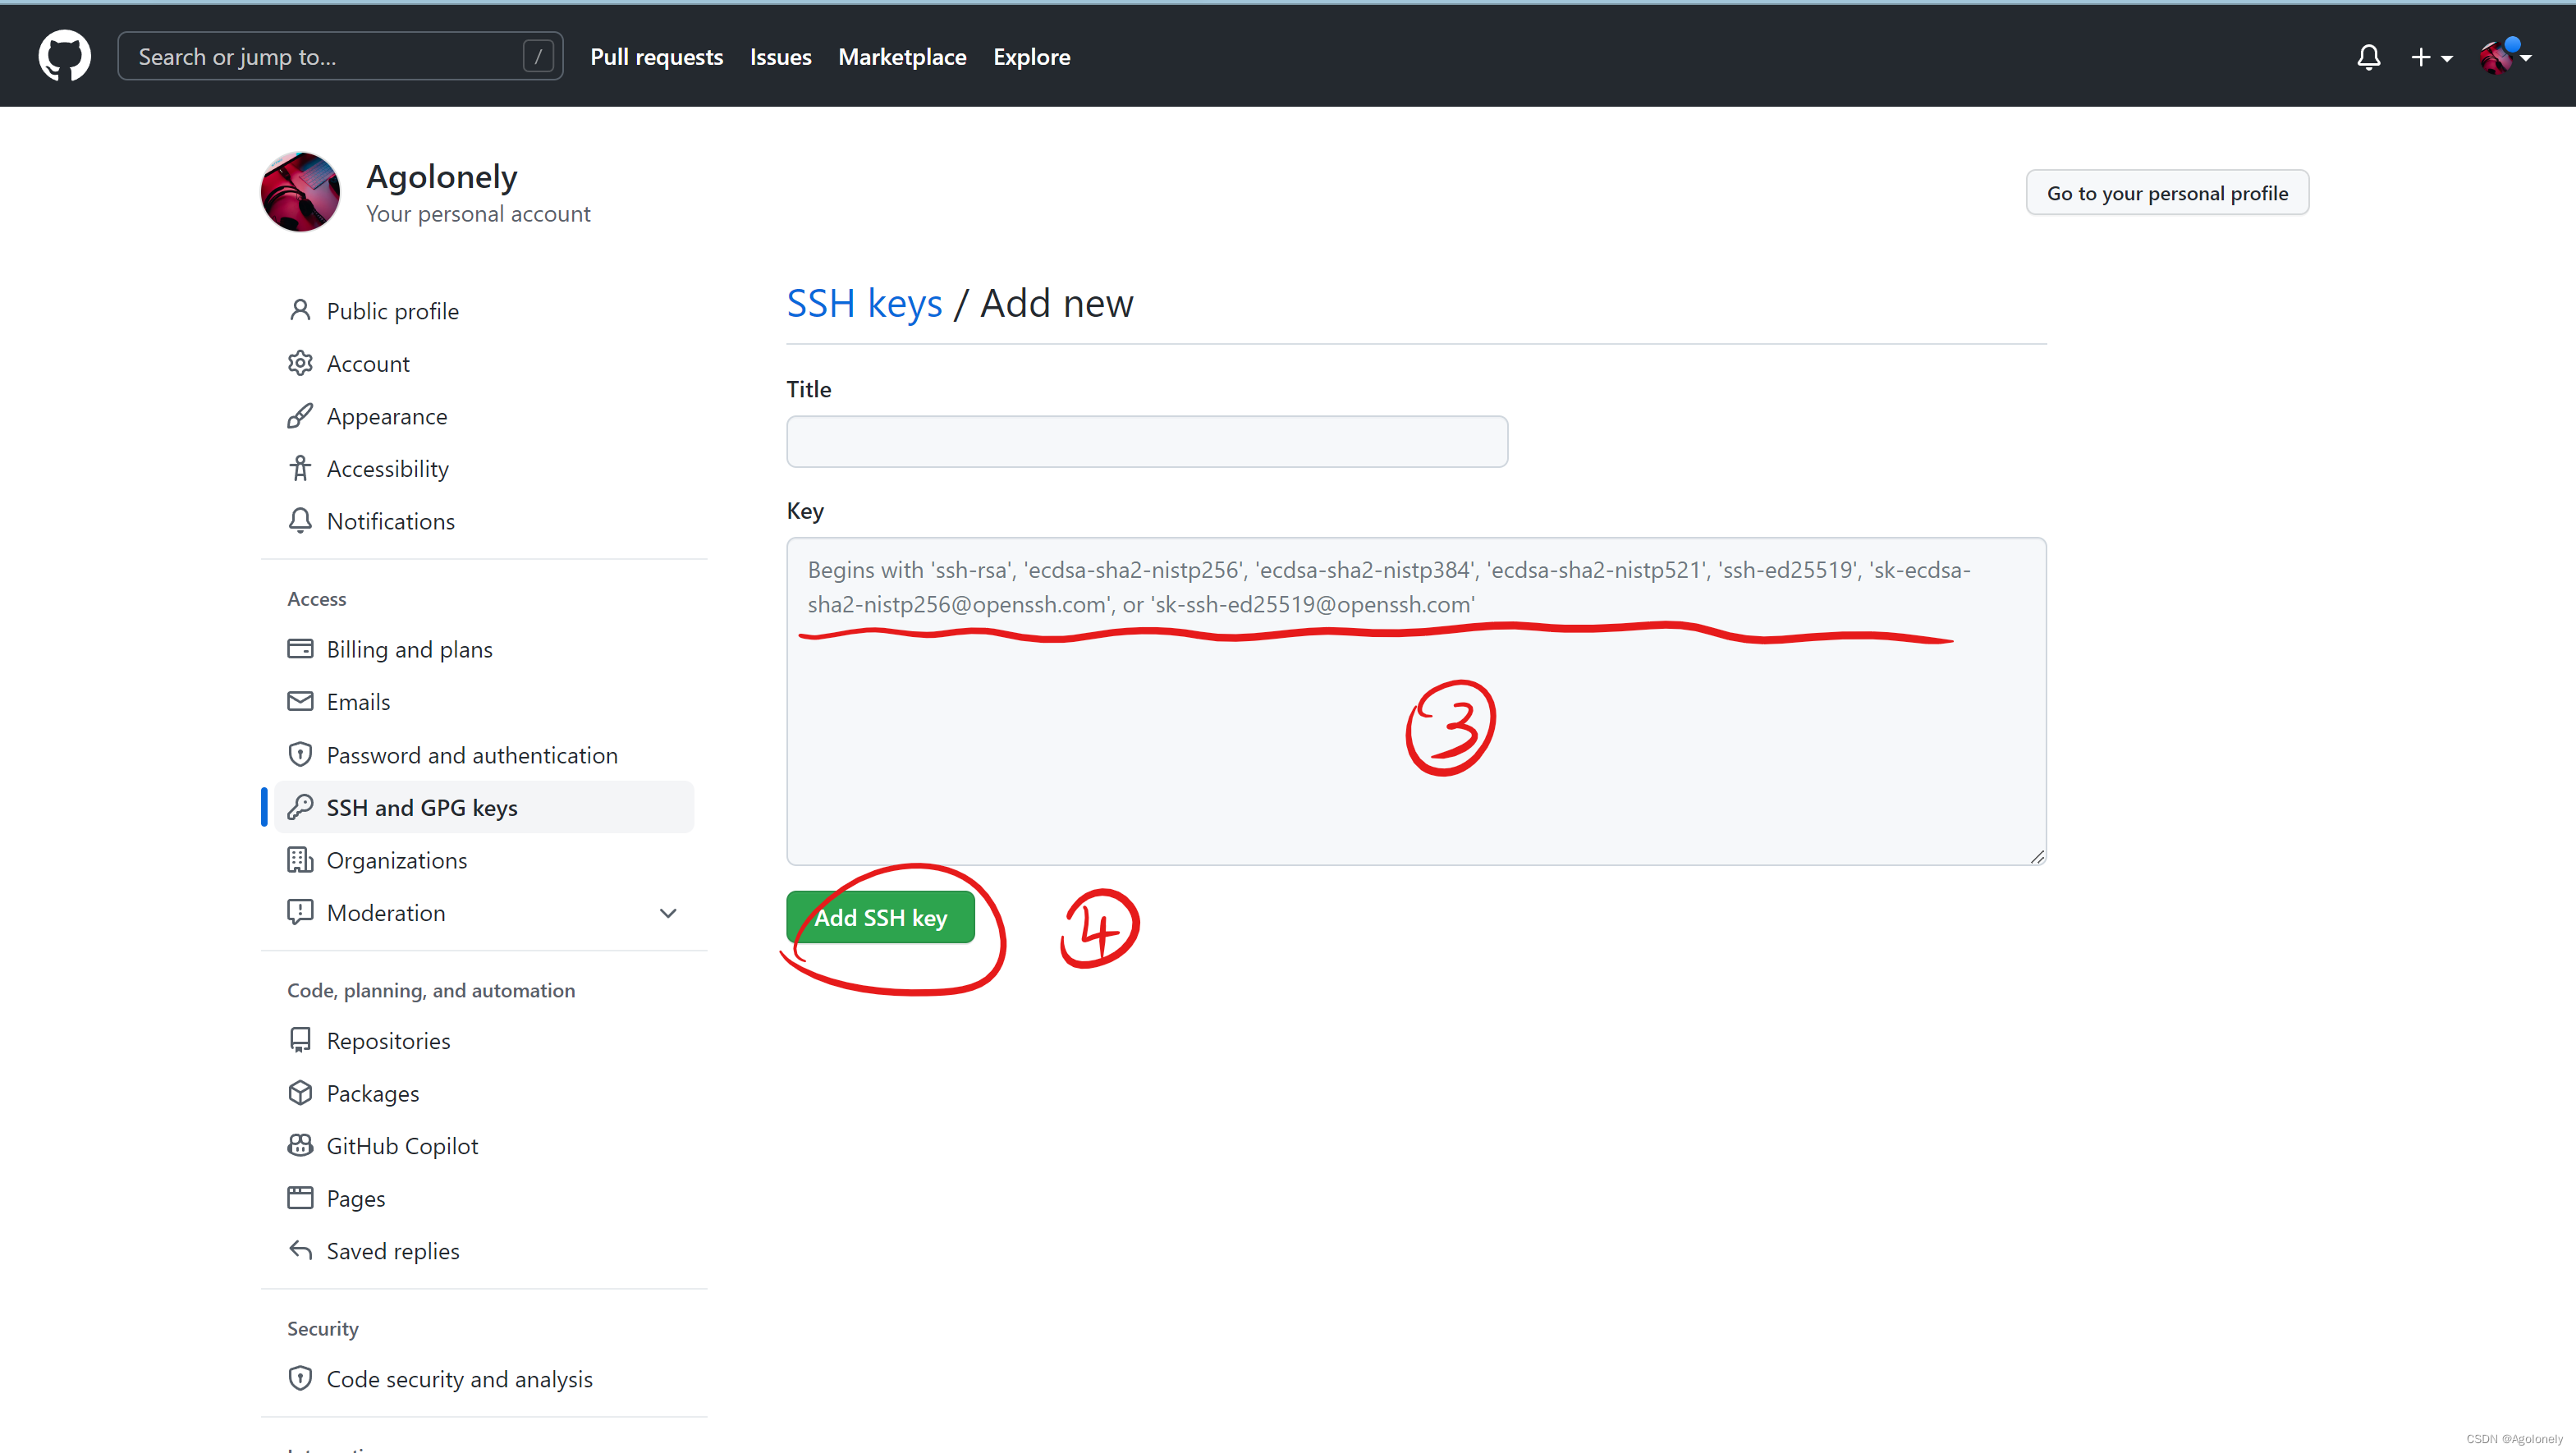The height and width of the screenshot is (1453, 2576).
Task: Click the Billing and plans icon
Action: click(299, 648)
